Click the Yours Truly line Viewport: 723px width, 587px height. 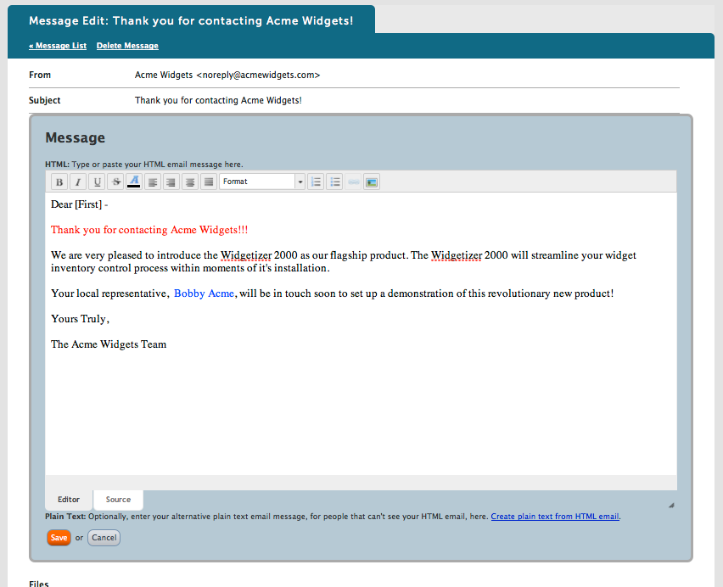(81, 319)
